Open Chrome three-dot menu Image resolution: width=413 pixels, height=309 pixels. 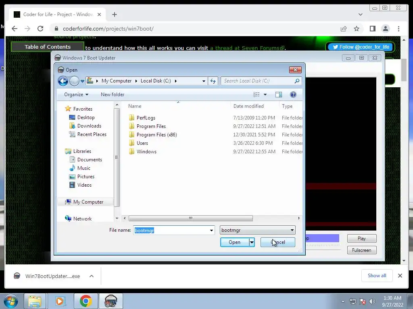click(x=398, y=29)
